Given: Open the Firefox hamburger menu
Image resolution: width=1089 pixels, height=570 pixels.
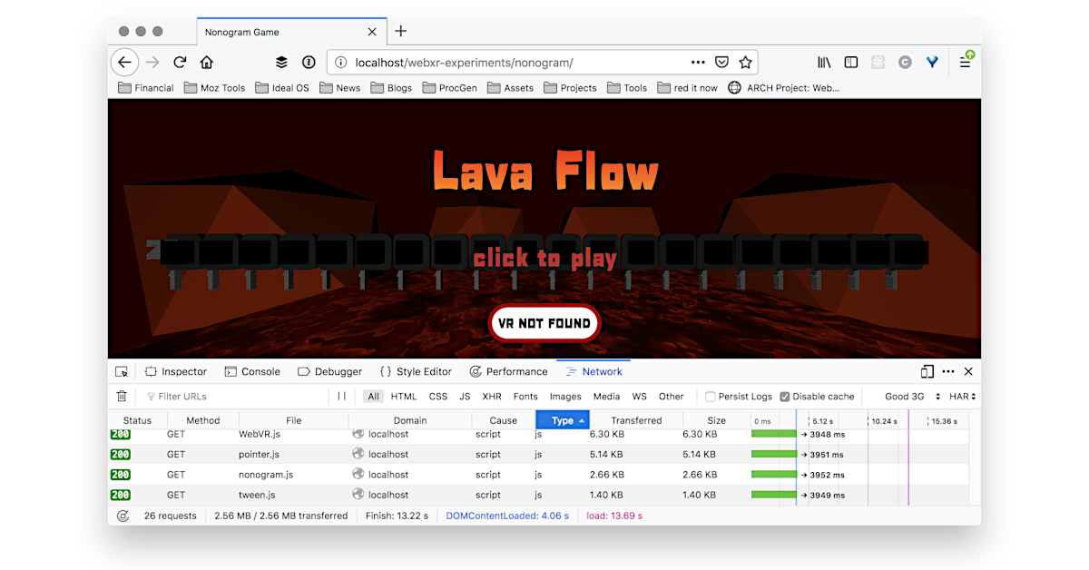Looking at the screenshot, I should coord(966,62).
